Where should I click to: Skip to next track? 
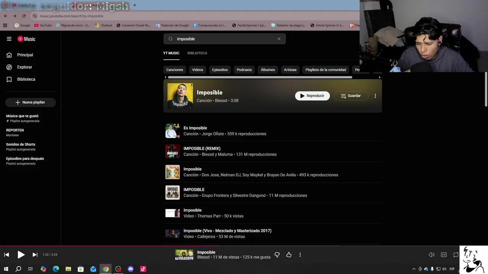pyautogui.click(x=35, y=255)
